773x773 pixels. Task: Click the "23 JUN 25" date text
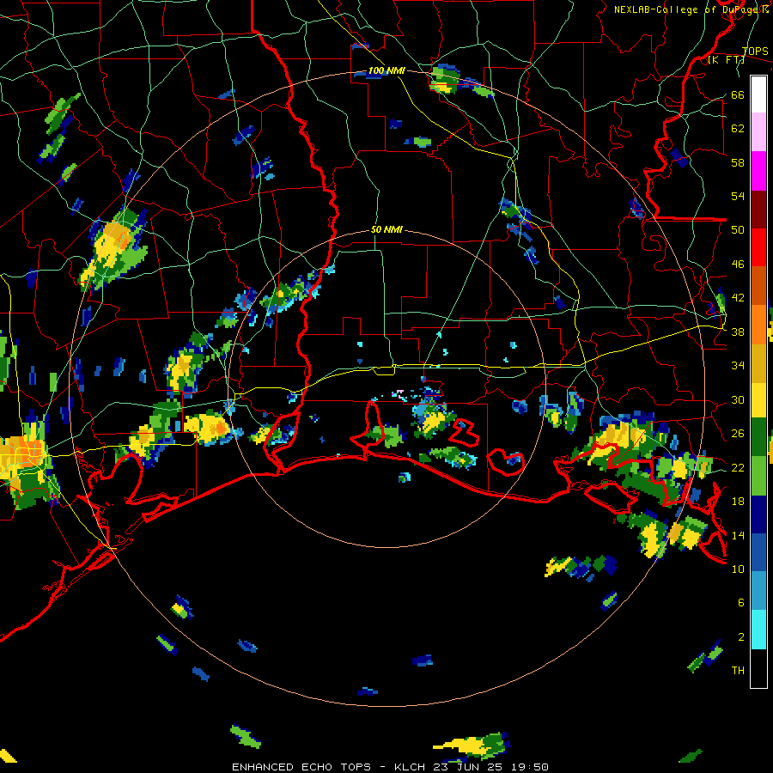coord(467,767)
